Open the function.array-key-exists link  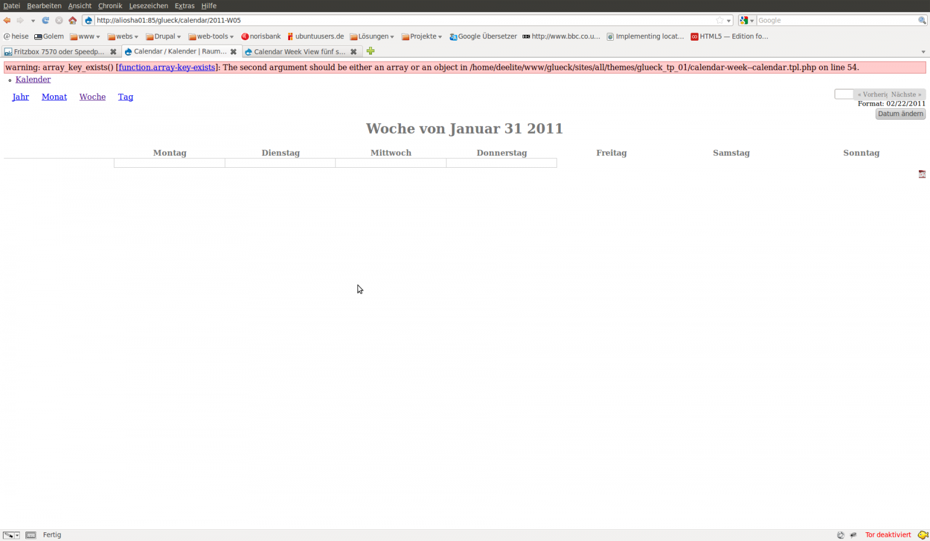[167, 67]
